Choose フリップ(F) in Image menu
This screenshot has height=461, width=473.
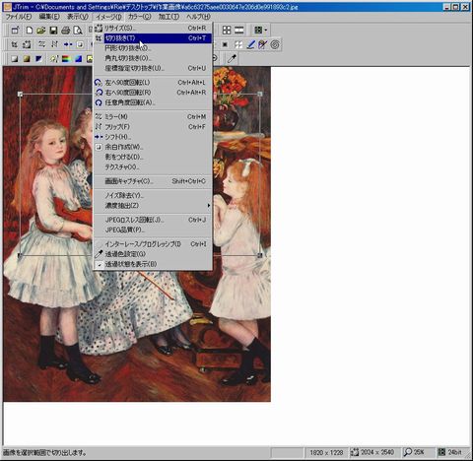pos(153,127)
